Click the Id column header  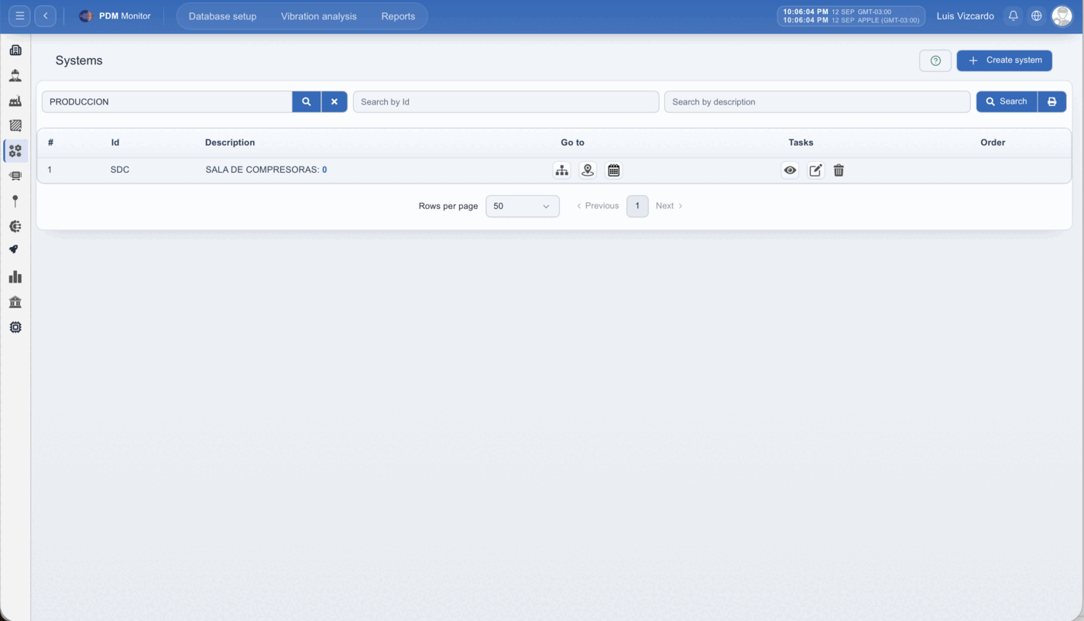pos(115,142)
